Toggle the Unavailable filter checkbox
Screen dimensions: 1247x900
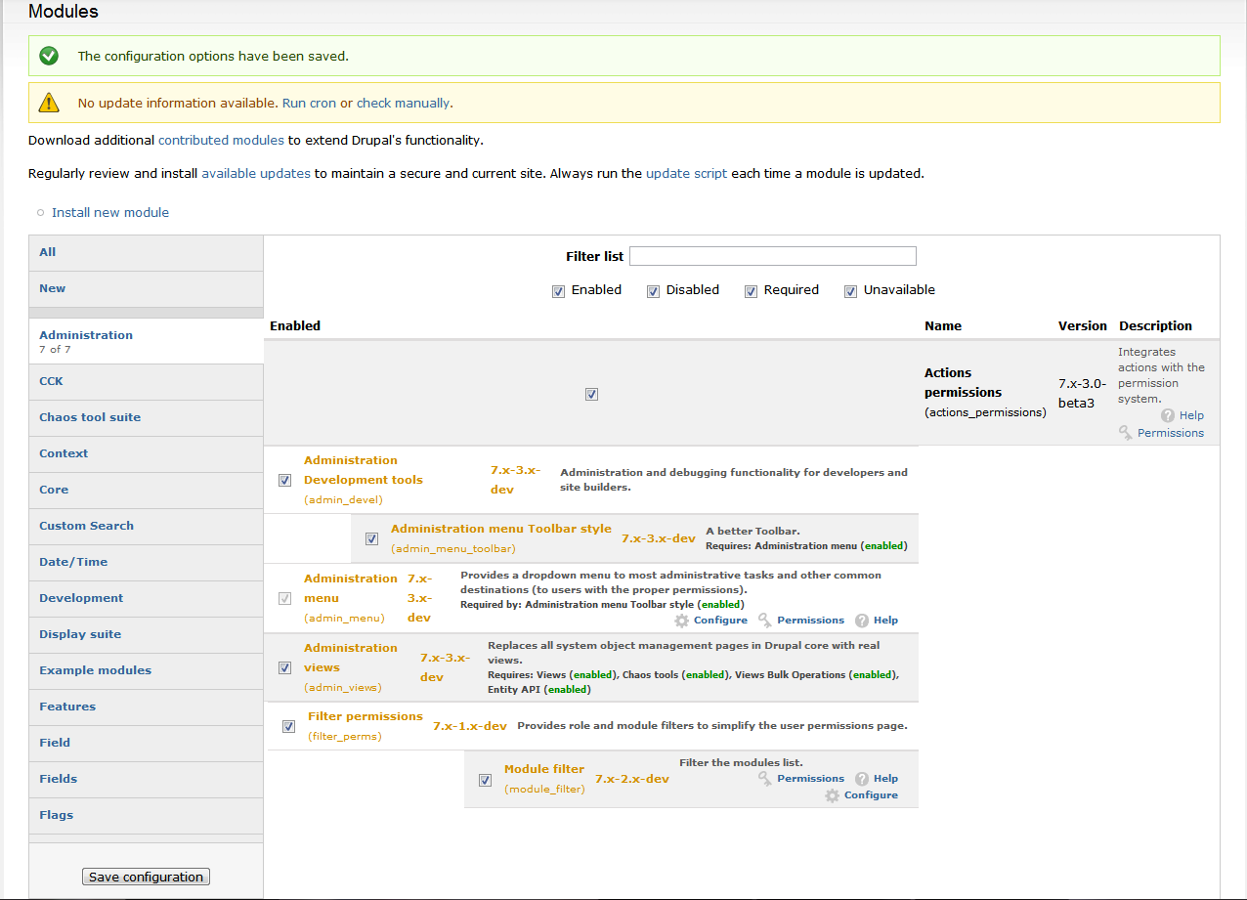(850, 291)
